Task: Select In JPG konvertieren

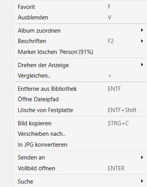Action: coord(81,145)
